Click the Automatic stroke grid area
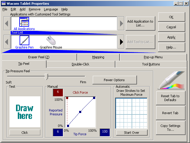 [x=132, y=113]
